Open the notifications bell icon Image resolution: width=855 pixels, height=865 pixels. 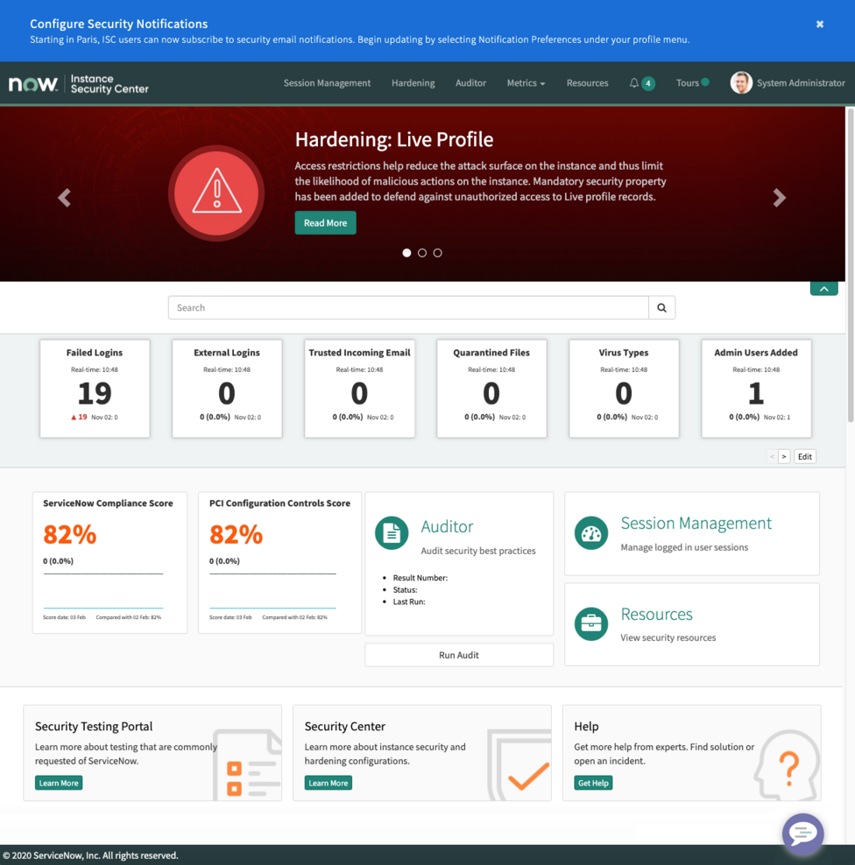(x=633, y=83)
